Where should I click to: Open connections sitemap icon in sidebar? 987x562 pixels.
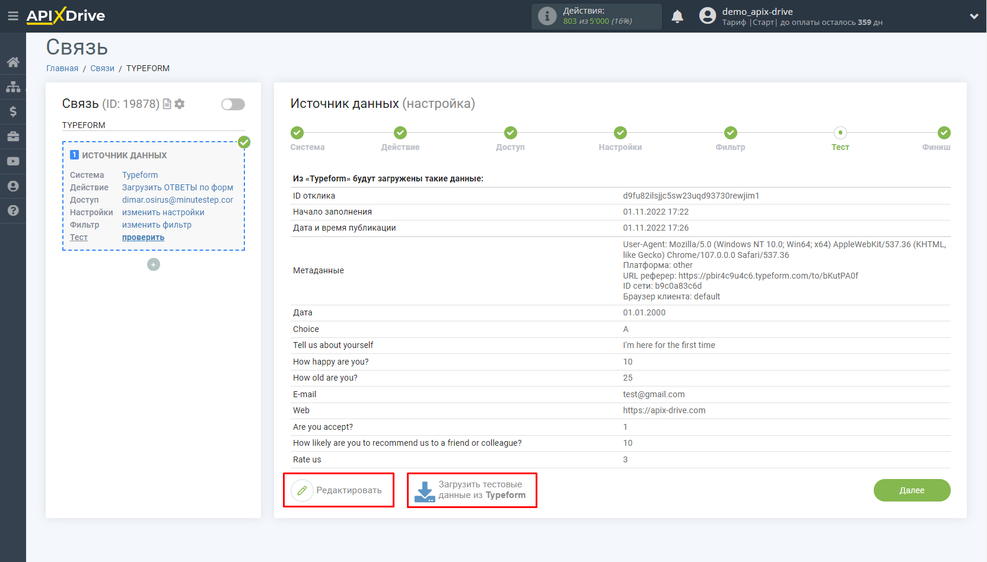[13, 87]
